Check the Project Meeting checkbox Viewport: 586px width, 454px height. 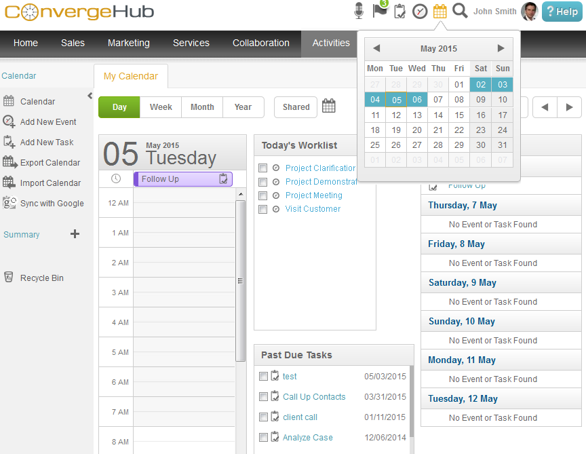[262, 195]
